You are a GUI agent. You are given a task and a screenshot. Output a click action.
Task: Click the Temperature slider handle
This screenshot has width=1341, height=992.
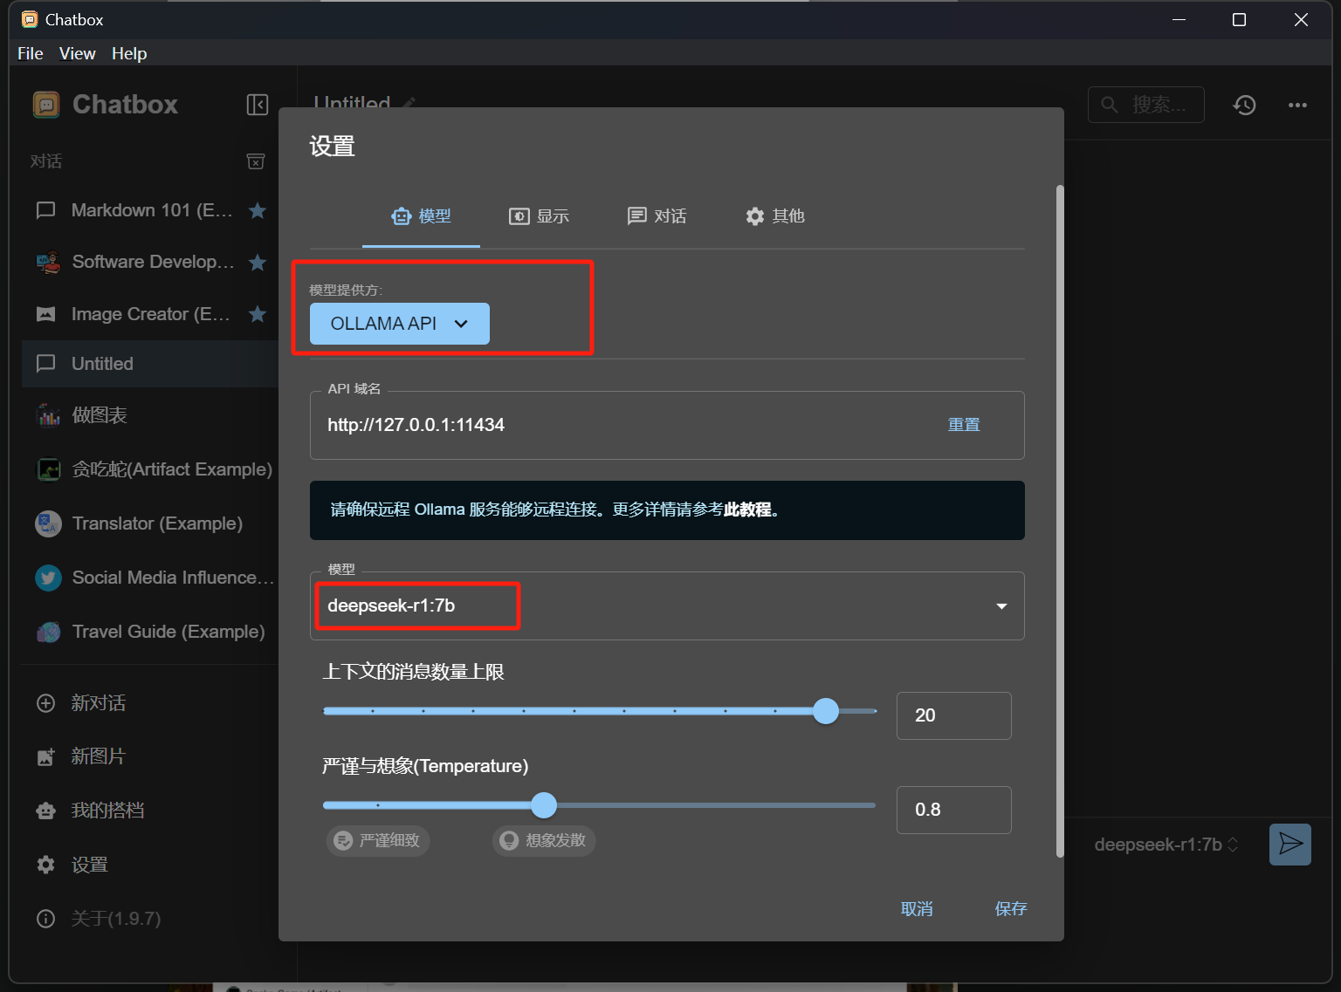544,805
